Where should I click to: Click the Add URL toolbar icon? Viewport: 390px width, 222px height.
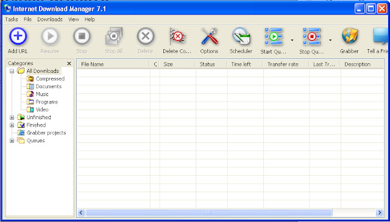pyautogui.click(x=18, y=36)
